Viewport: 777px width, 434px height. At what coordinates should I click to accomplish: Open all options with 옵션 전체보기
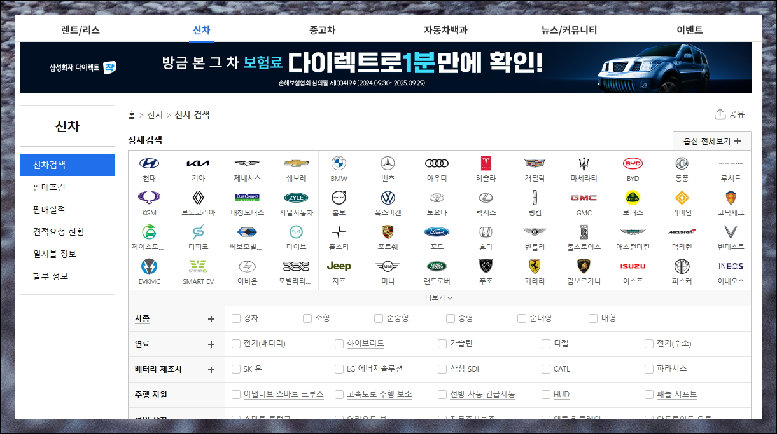tap(712, 141)
